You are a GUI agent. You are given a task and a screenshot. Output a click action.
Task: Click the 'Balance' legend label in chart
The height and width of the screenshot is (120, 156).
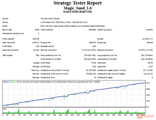click(x=6, y=82)
